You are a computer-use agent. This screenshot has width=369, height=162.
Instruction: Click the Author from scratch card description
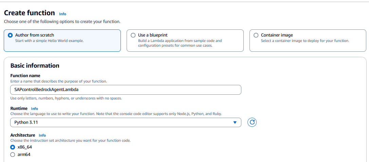pos(50,41)
